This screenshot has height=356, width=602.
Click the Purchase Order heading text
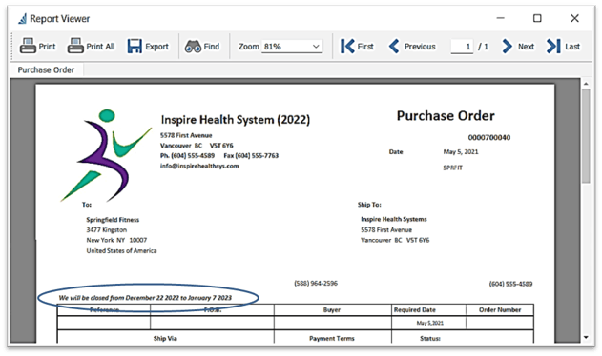pyautogui.click(x=446, y=116)
